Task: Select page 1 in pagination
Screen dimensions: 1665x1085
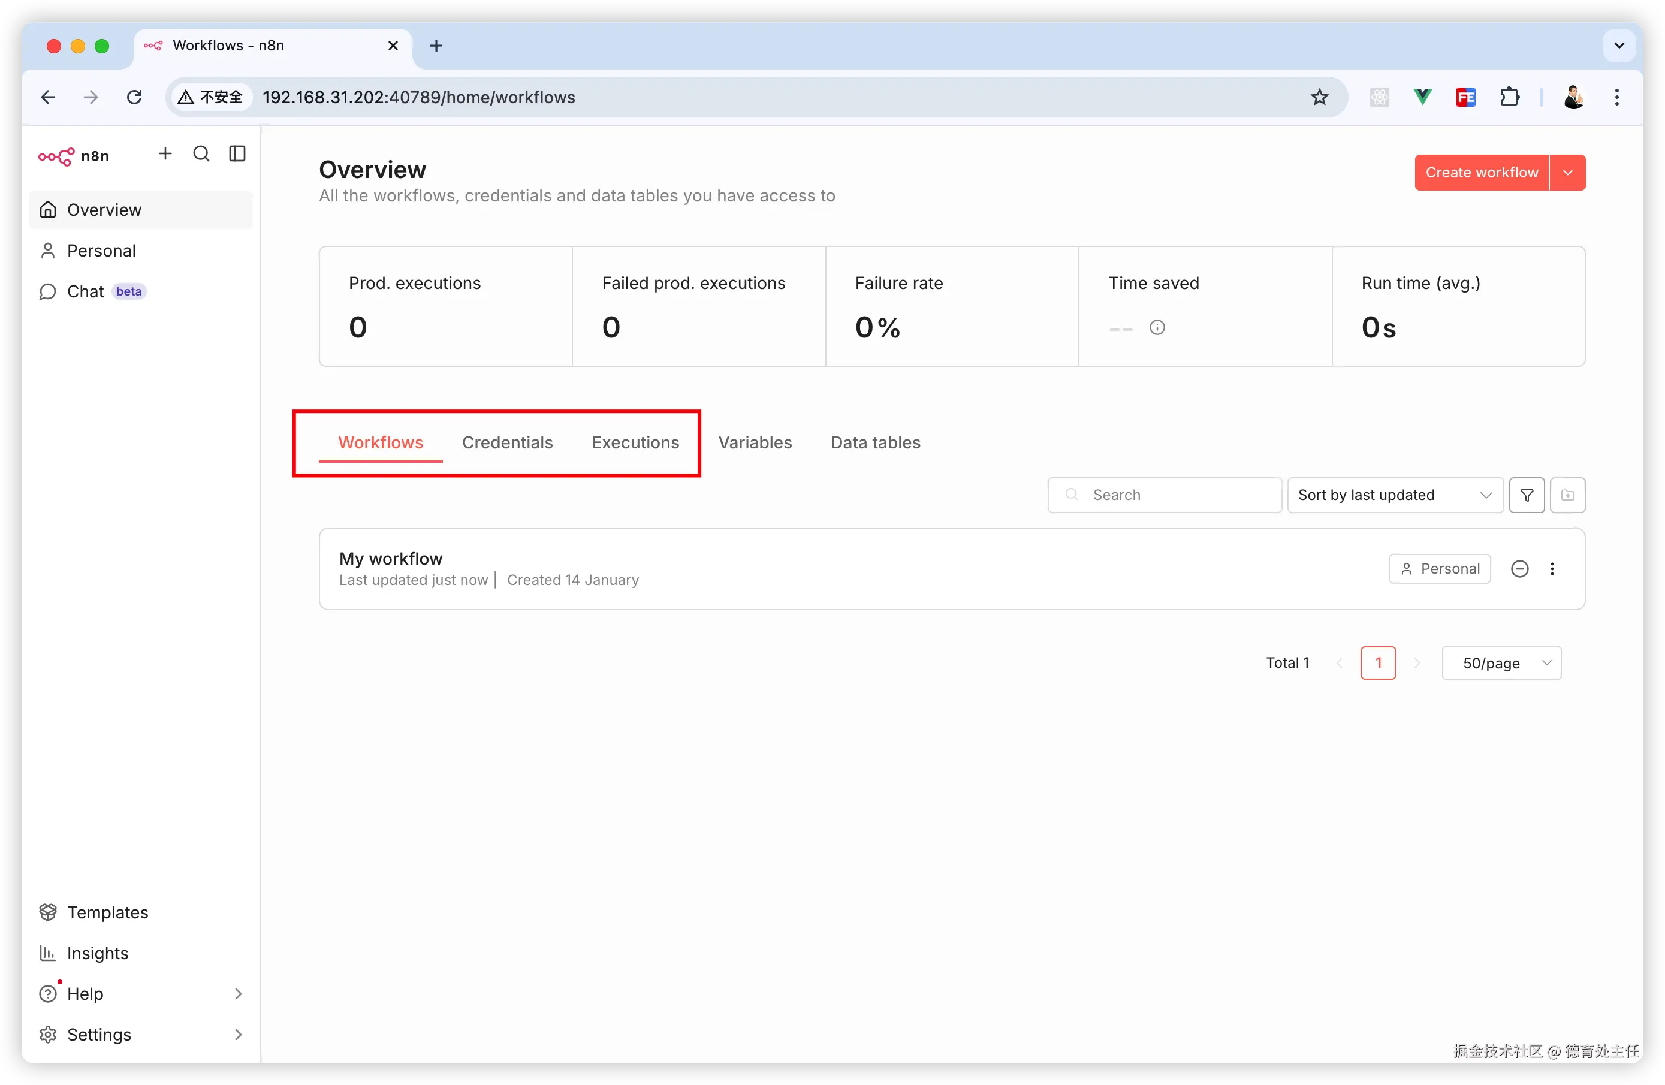Action: tap(1377, 663)
